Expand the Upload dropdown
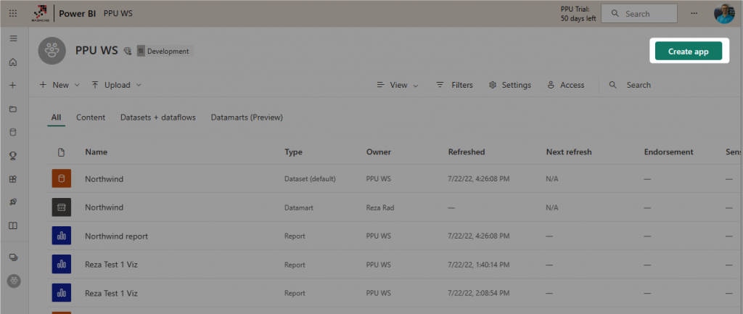This screenshot has height=314, width=743. 116,85
